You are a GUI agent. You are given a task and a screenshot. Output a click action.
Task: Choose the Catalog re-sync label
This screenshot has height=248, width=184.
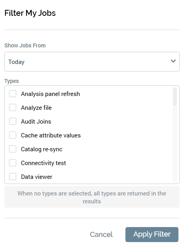click(x=42, y=149)
